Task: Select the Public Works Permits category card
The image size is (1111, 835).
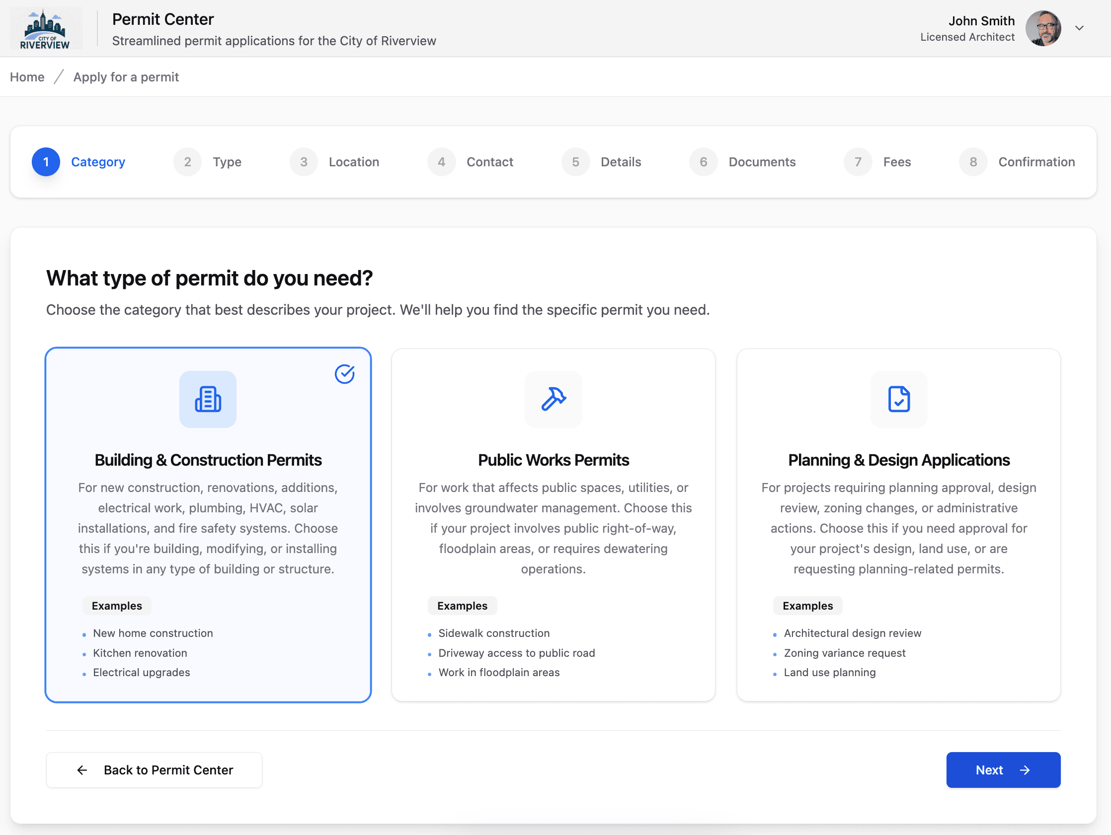Action: [553, 524]
